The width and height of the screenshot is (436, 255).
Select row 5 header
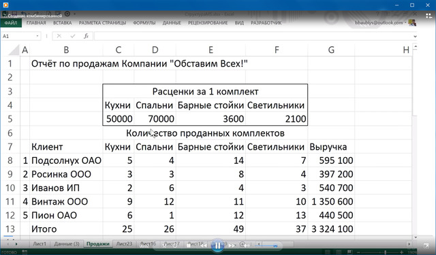(x=10, y=119)
